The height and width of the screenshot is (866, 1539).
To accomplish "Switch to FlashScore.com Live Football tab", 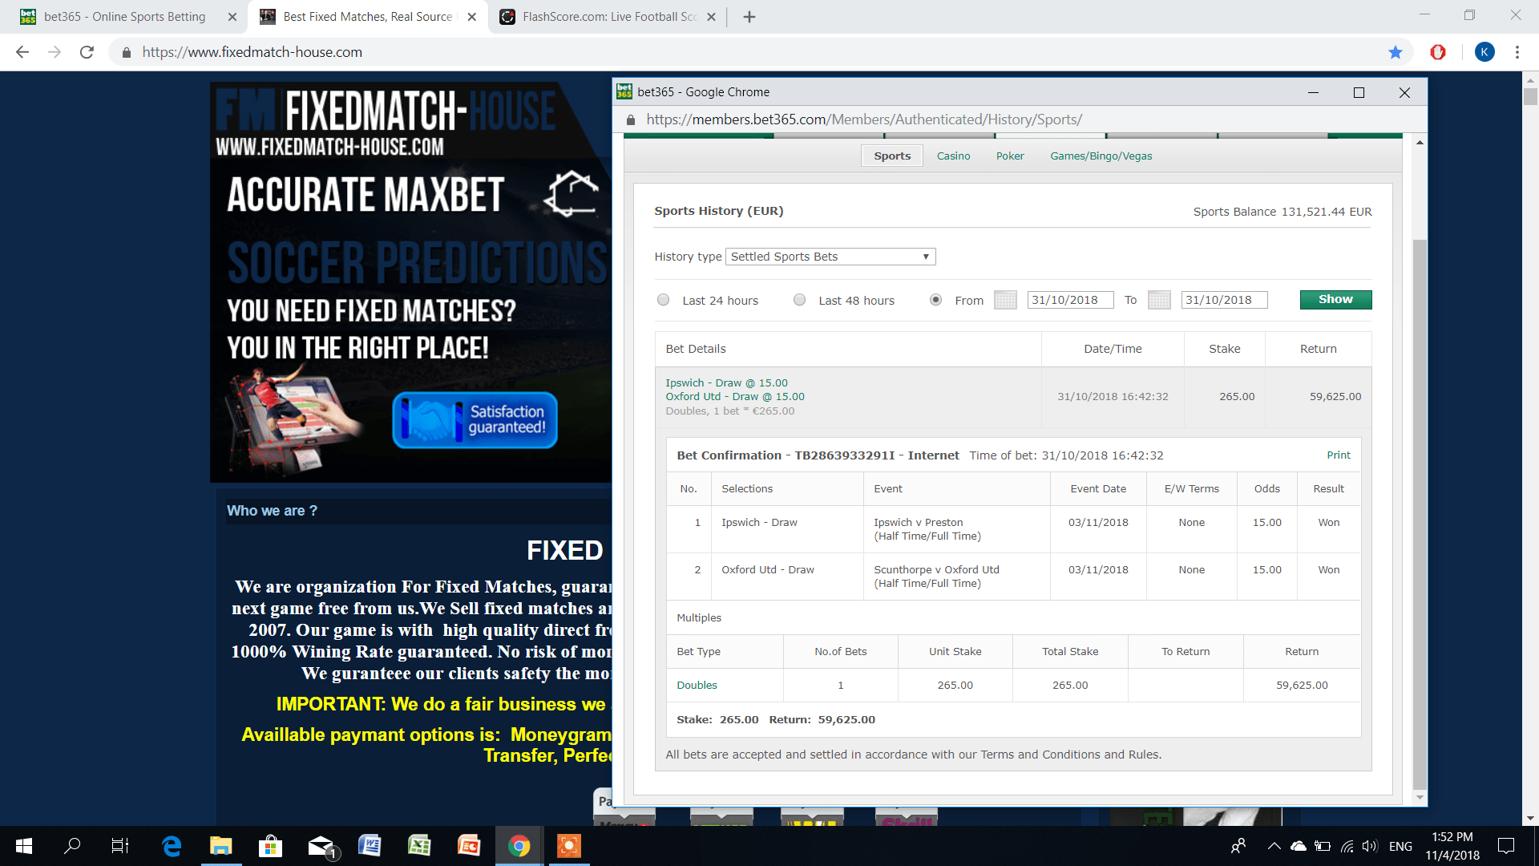I will pyautogui.click(x=608, y=17).
